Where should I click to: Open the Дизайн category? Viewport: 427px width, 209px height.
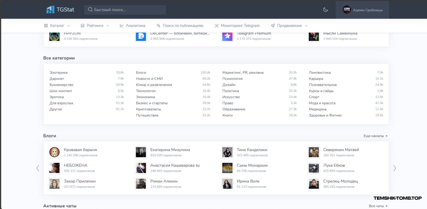(229, 85)
